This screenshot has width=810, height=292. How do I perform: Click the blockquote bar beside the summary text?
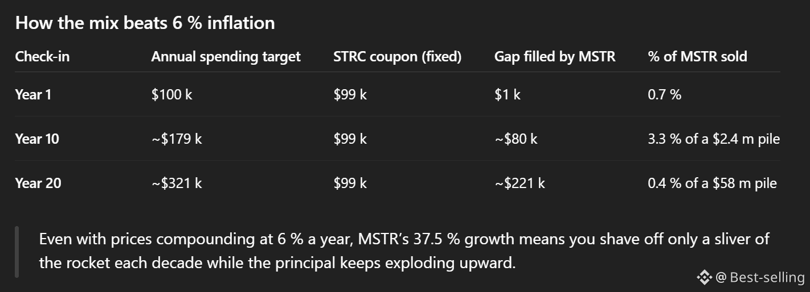click(17, 252)
